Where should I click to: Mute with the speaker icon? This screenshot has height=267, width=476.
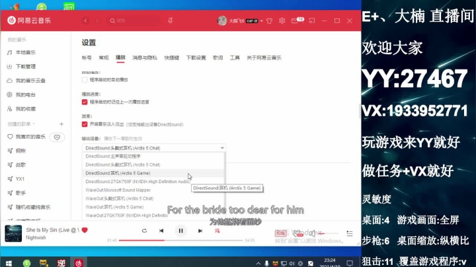click(312, 233)
